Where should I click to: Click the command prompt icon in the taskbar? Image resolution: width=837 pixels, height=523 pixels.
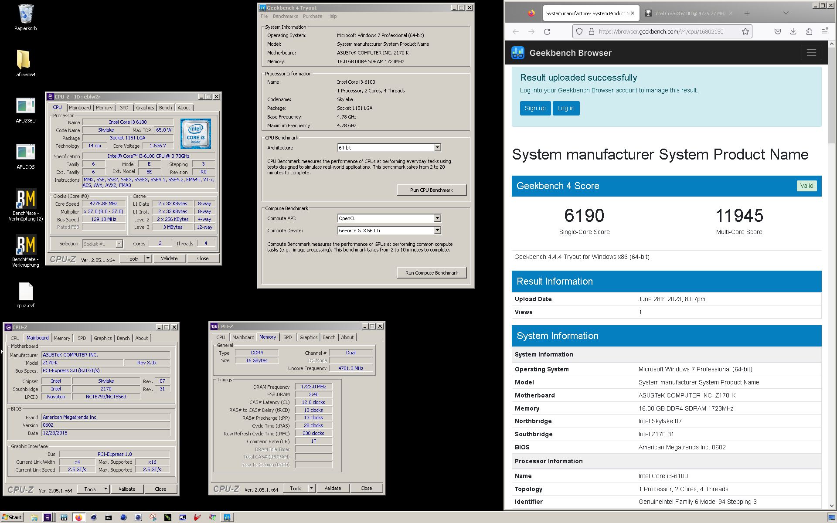108,517
